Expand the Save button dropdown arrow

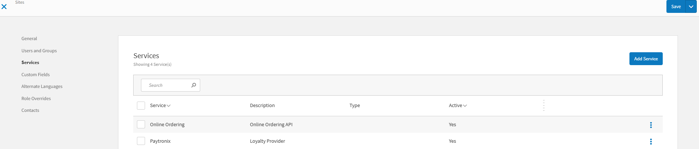coord(691,7)
